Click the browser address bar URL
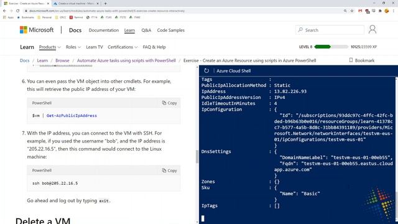The image size is (398, 224). point(106,11)
